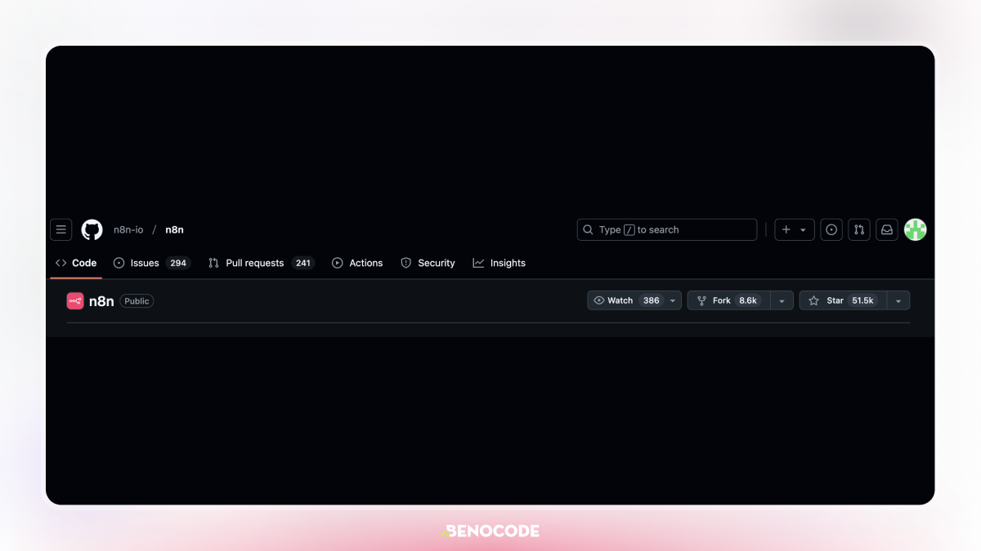Switch to the Security tab

click(x=428, y=263)
